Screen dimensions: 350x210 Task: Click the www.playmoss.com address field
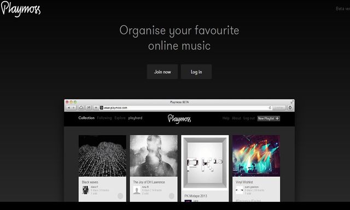186,108
